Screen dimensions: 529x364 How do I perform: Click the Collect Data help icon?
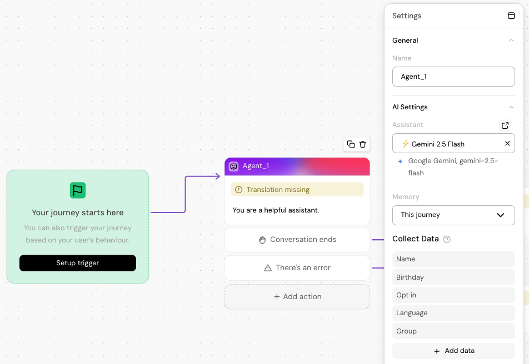point(447,239)
